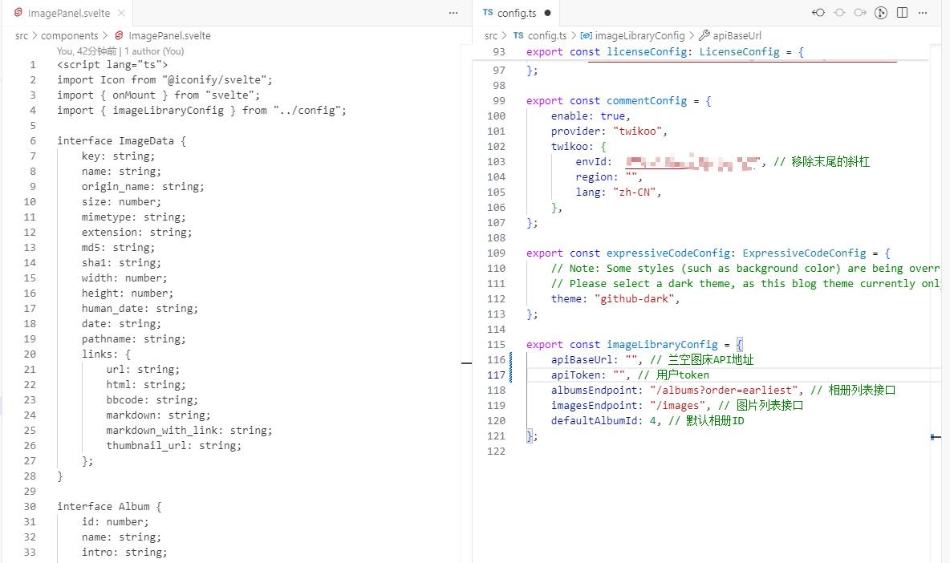Screen dimensions: 950x563
Task: Click the "../config" import path
Action: point(309,111)
